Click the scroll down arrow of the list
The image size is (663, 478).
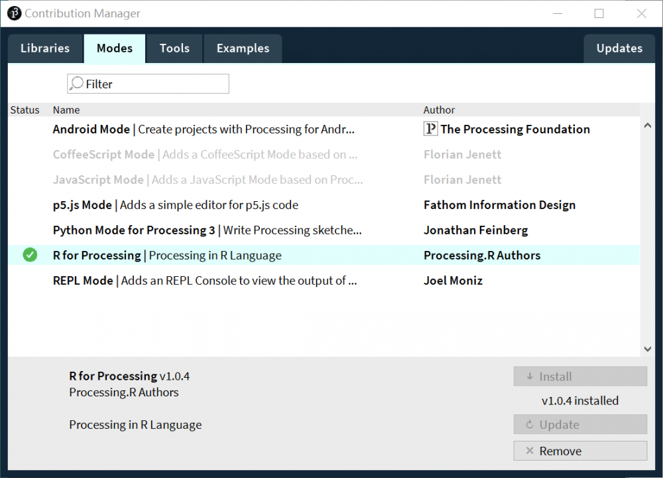(647, 349)
